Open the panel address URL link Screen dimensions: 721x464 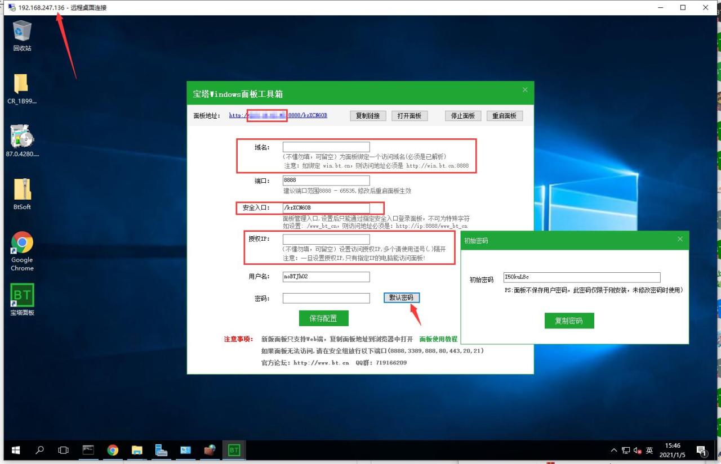(278, 115)
